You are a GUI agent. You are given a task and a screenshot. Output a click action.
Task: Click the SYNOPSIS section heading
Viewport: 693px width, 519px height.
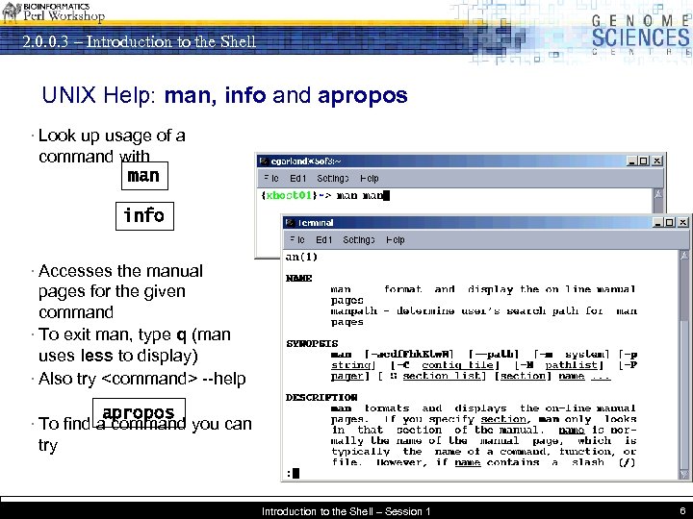tap(312, 343)
